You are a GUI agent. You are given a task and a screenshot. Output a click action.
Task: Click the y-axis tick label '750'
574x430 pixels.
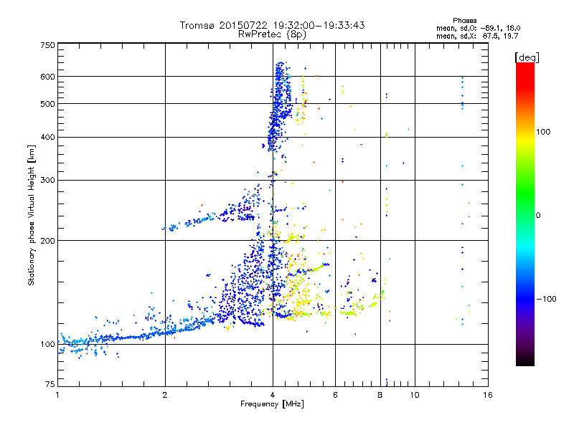click(47, 45)
